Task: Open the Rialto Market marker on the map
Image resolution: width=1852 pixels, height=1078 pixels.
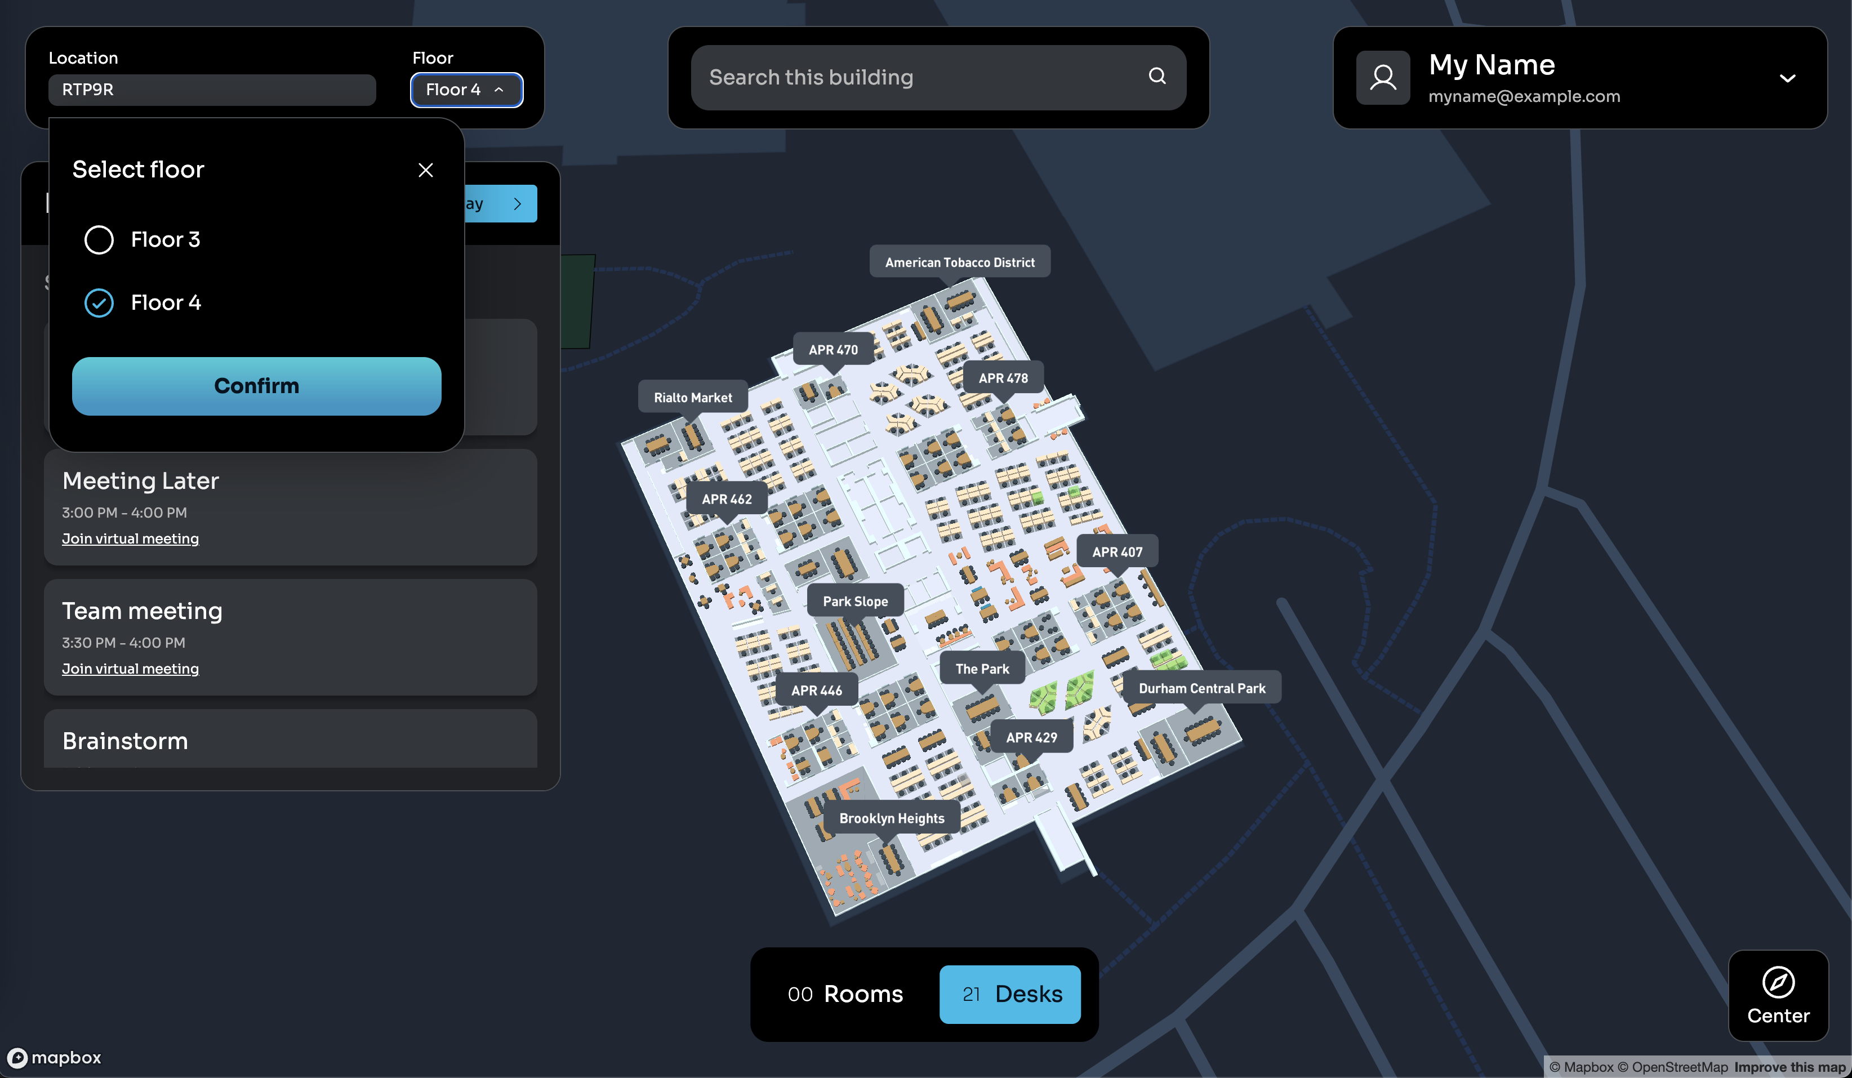Action: (692, 397)
